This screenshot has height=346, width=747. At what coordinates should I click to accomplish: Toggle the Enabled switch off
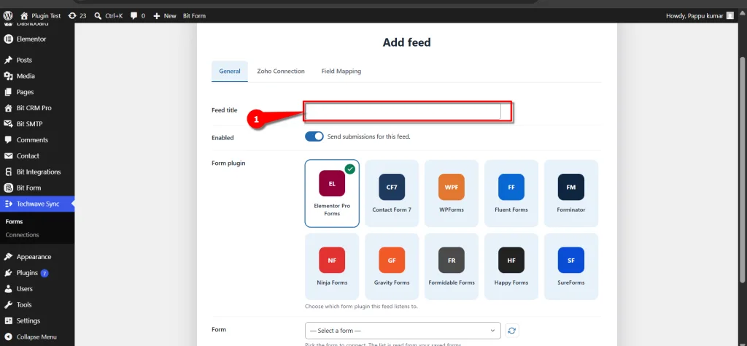pos(314,137)
